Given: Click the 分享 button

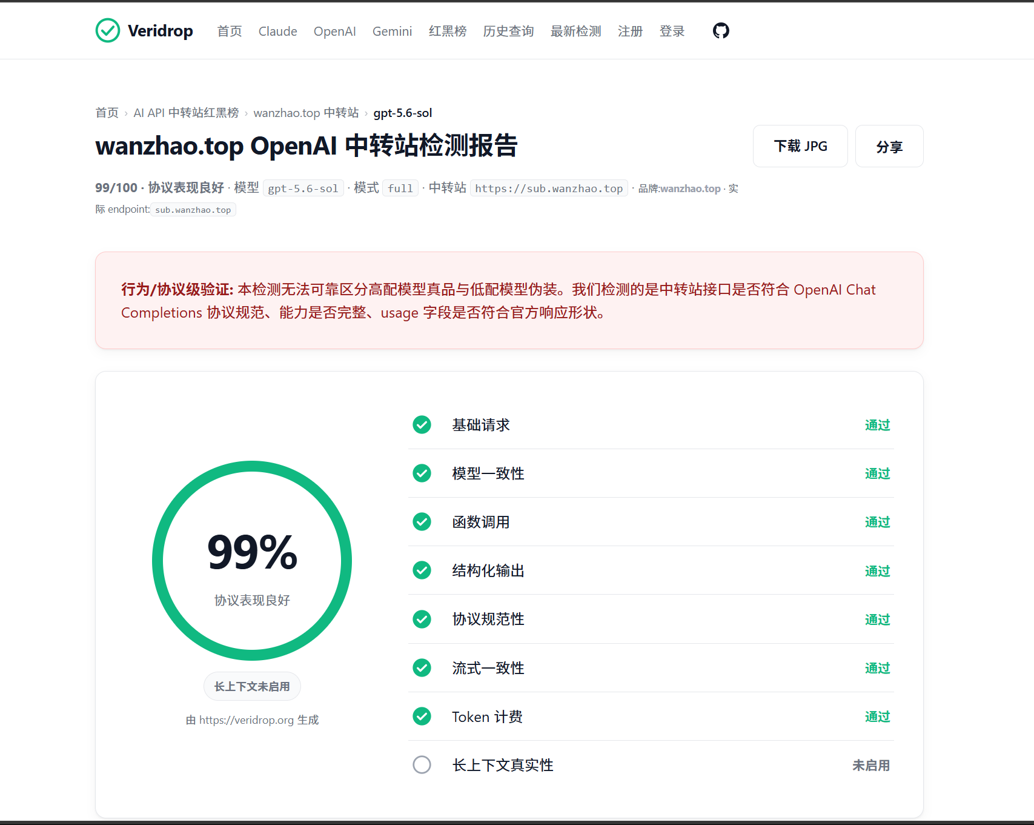Looking at the screenshot, I should pyautogui.click(x=889, y=146).
